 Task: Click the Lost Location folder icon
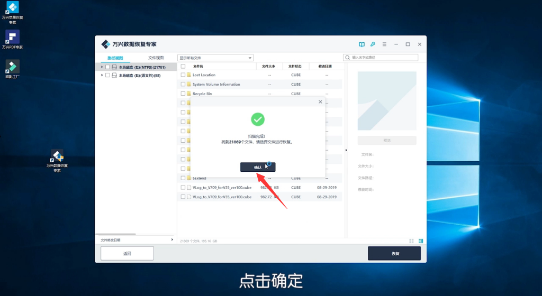[189, 75]
